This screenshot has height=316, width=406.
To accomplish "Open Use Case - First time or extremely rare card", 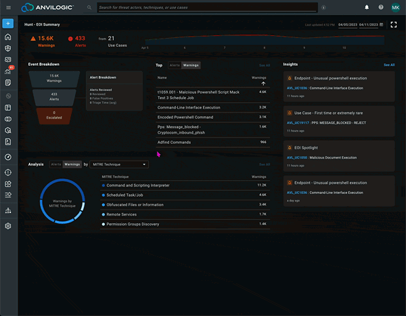I will (x=339, y=121).
